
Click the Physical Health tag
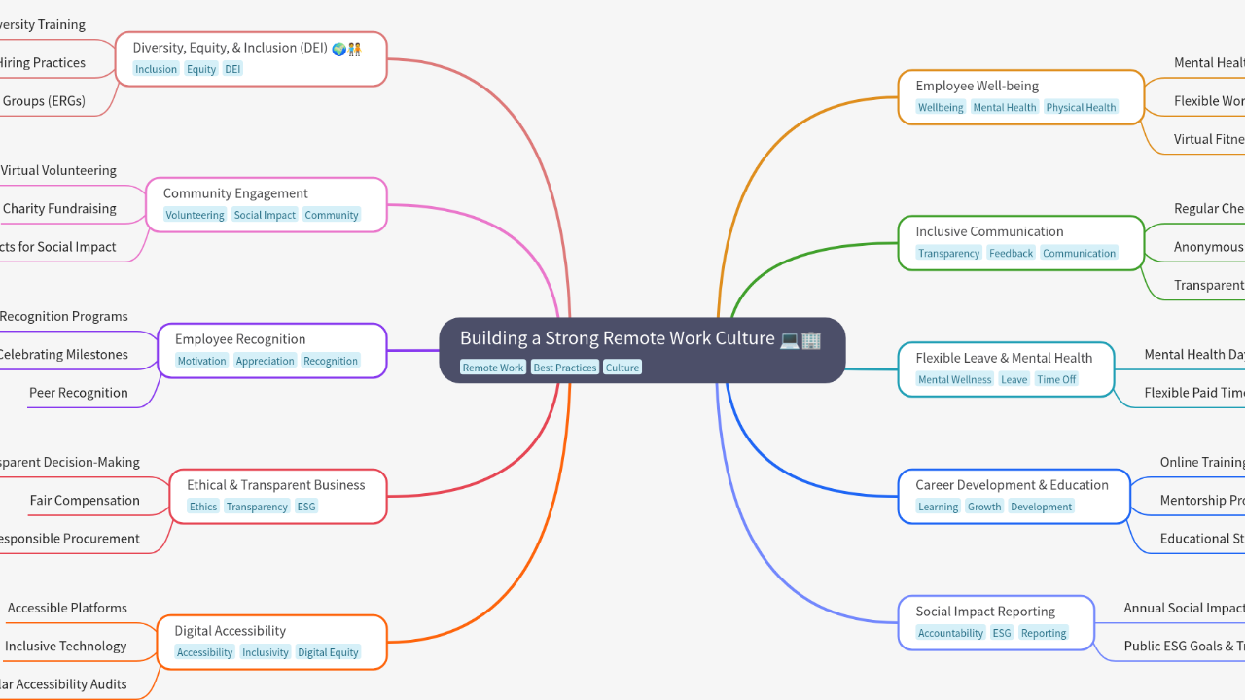pos(1082,107)
